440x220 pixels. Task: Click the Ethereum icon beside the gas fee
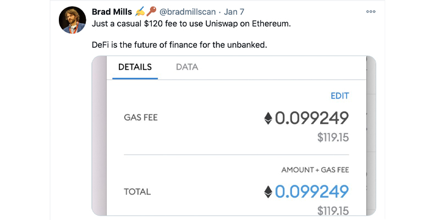click(x=268, y=118)
